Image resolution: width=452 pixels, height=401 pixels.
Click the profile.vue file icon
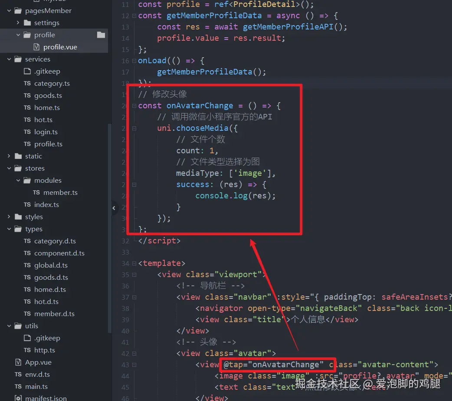tap(36, 47)
